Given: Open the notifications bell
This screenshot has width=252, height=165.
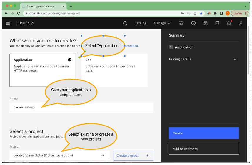Looking at the screenshot, I should 229,23.
